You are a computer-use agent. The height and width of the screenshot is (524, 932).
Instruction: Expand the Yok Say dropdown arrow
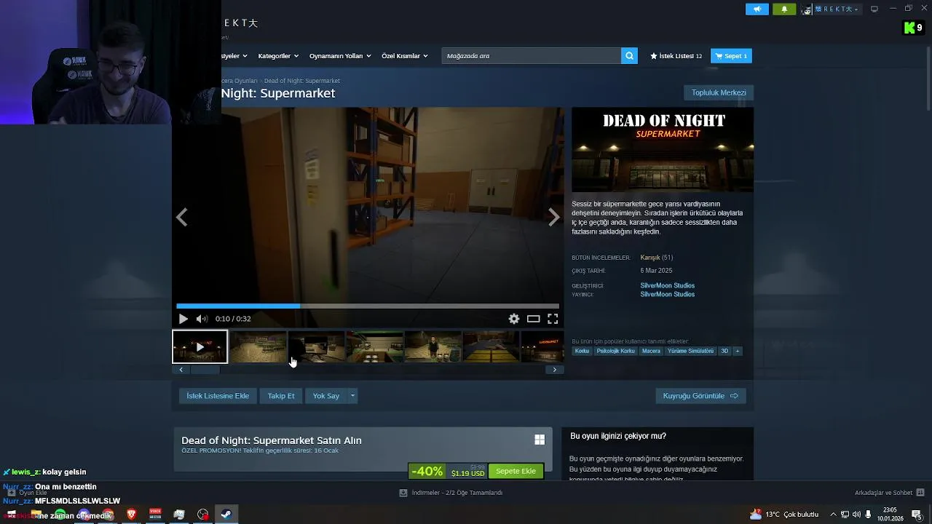(352, 396)
